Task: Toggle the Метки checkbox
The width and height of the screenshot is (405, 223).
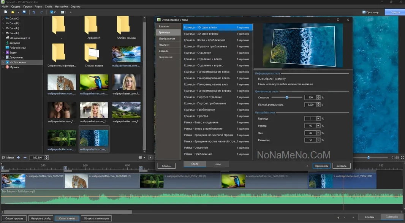Action: tap(4, 157)
